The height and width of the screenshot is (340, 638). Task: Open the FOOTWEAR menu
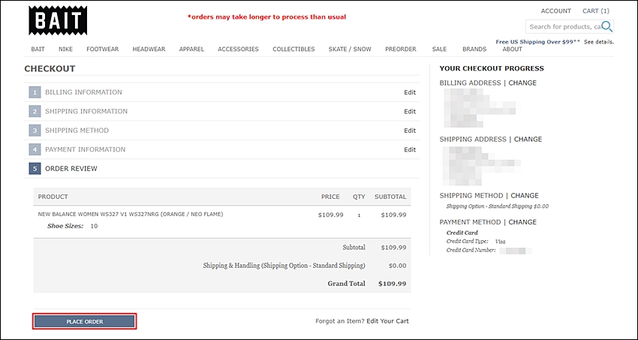(103, 50)
